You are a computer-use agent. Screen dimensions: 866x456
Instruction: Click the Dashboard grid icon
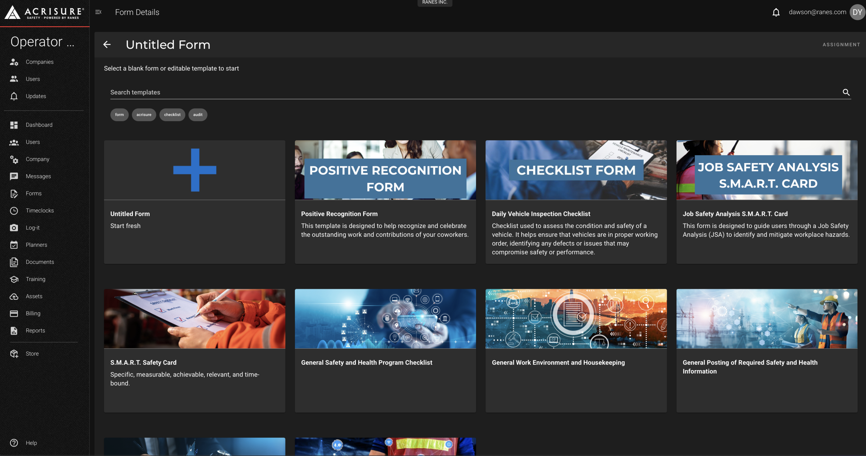coord(14,125)
